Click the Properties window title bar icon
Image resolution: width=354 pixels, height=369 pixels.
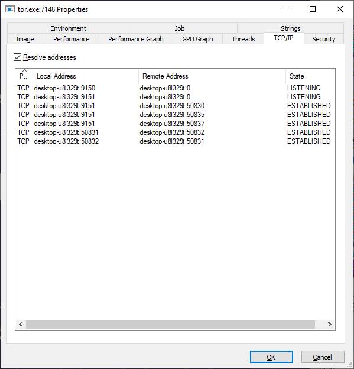[x=10, y=9]
